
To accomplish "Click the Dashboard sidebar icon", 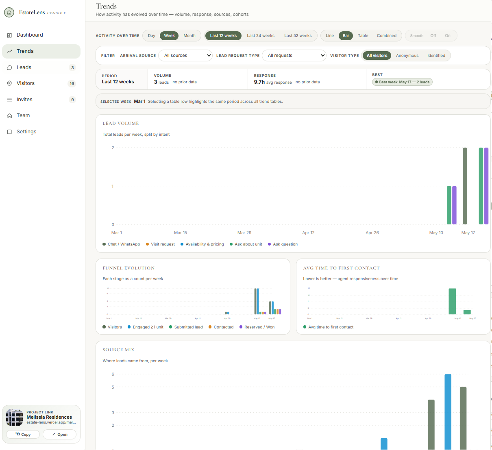I will (x=9, y=35).
